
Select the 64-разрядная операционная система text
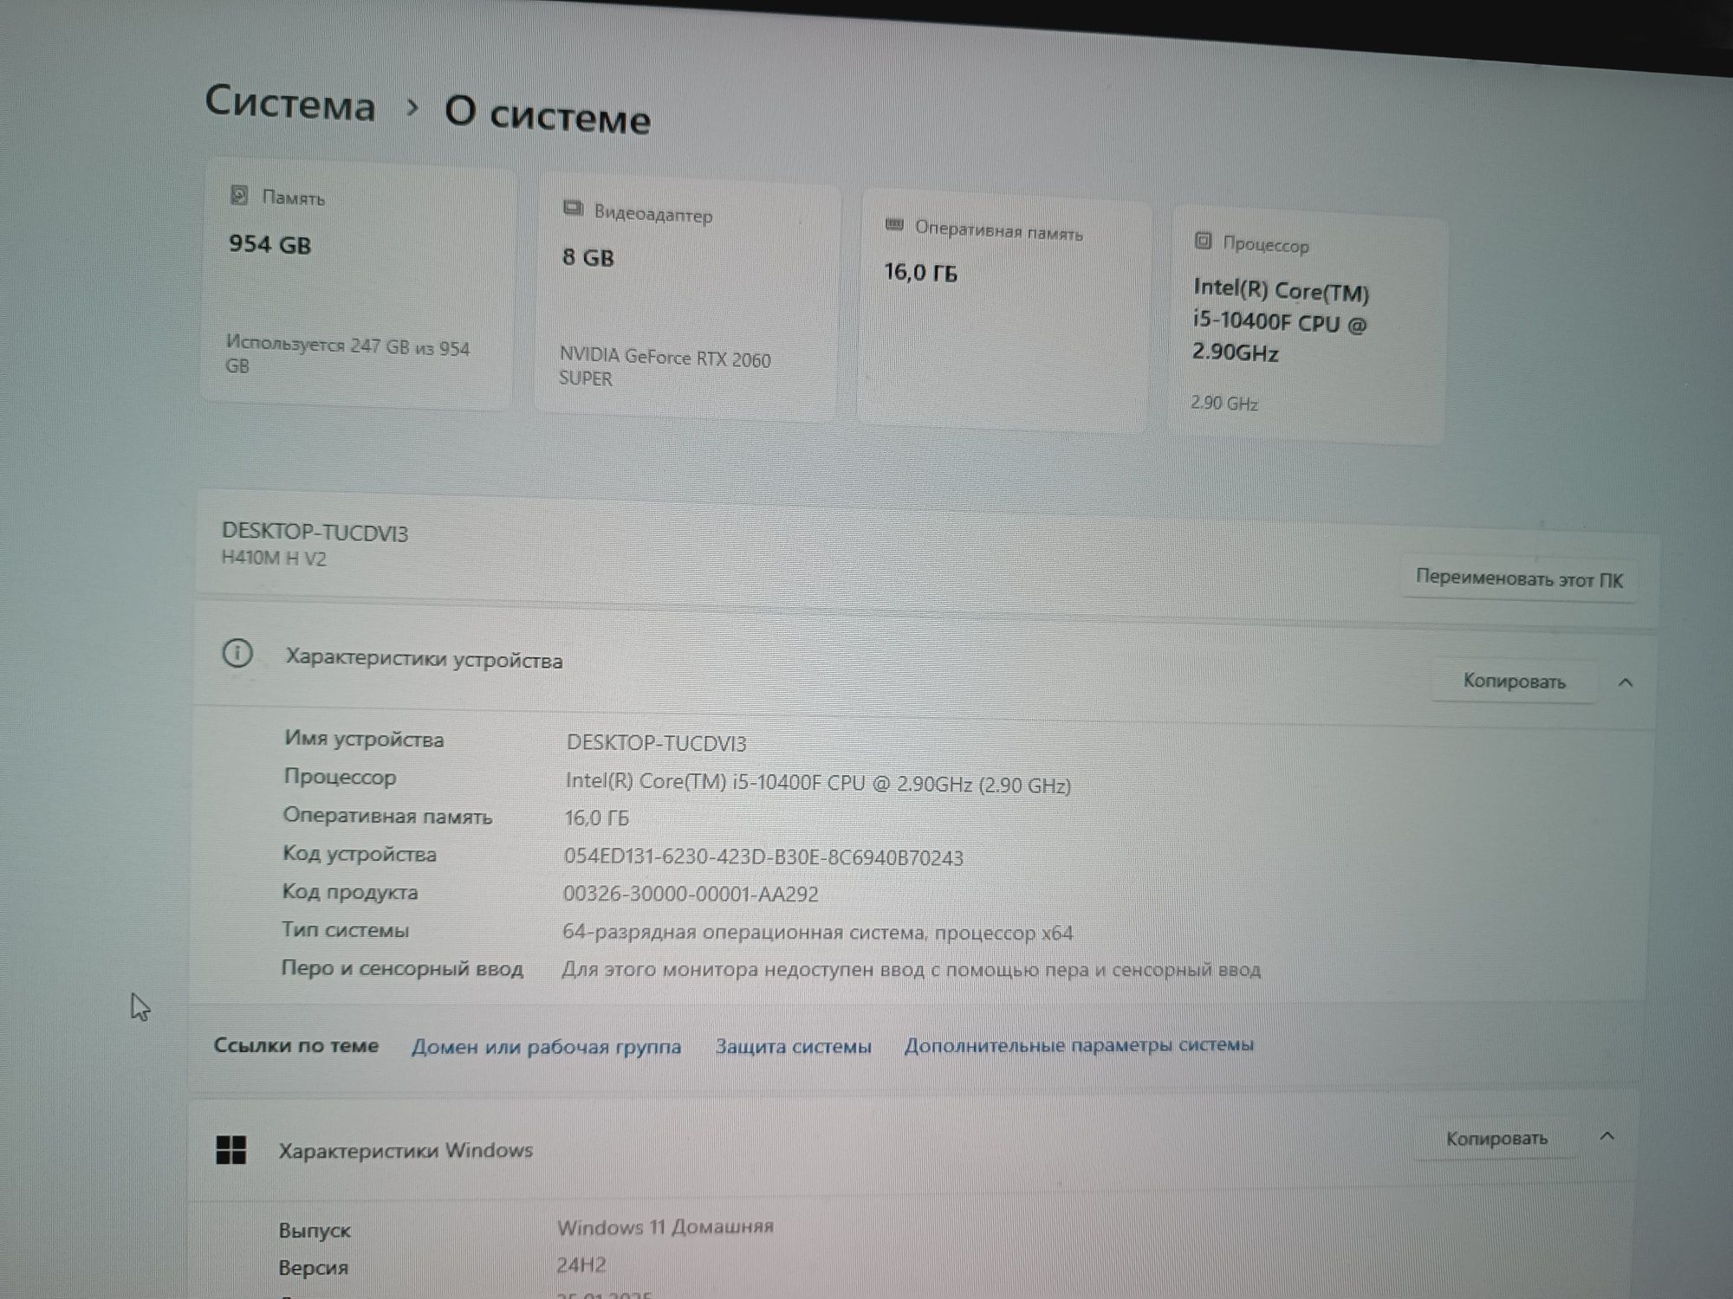(817, 932)
